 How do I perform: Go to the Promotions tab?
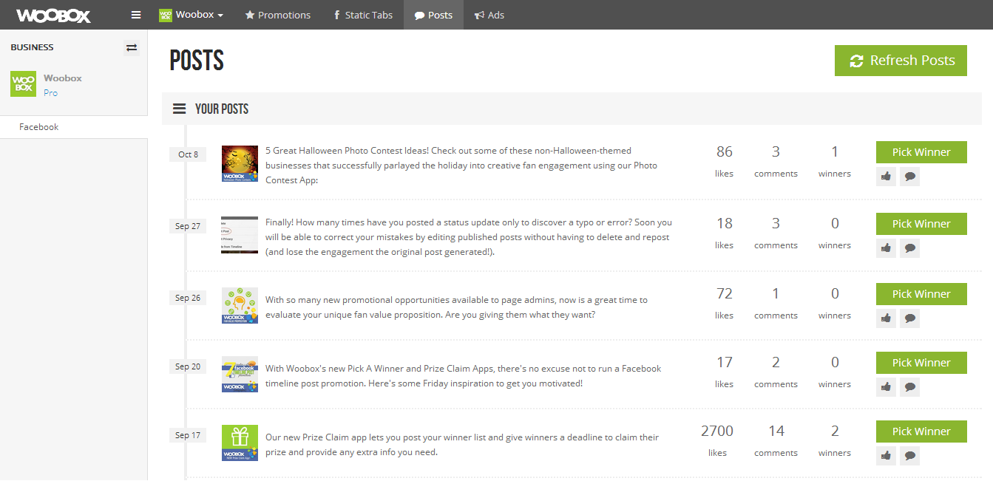[x=277, y=15]
